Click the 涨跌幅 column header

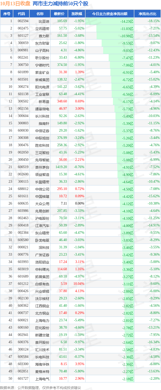click(76, 14)
